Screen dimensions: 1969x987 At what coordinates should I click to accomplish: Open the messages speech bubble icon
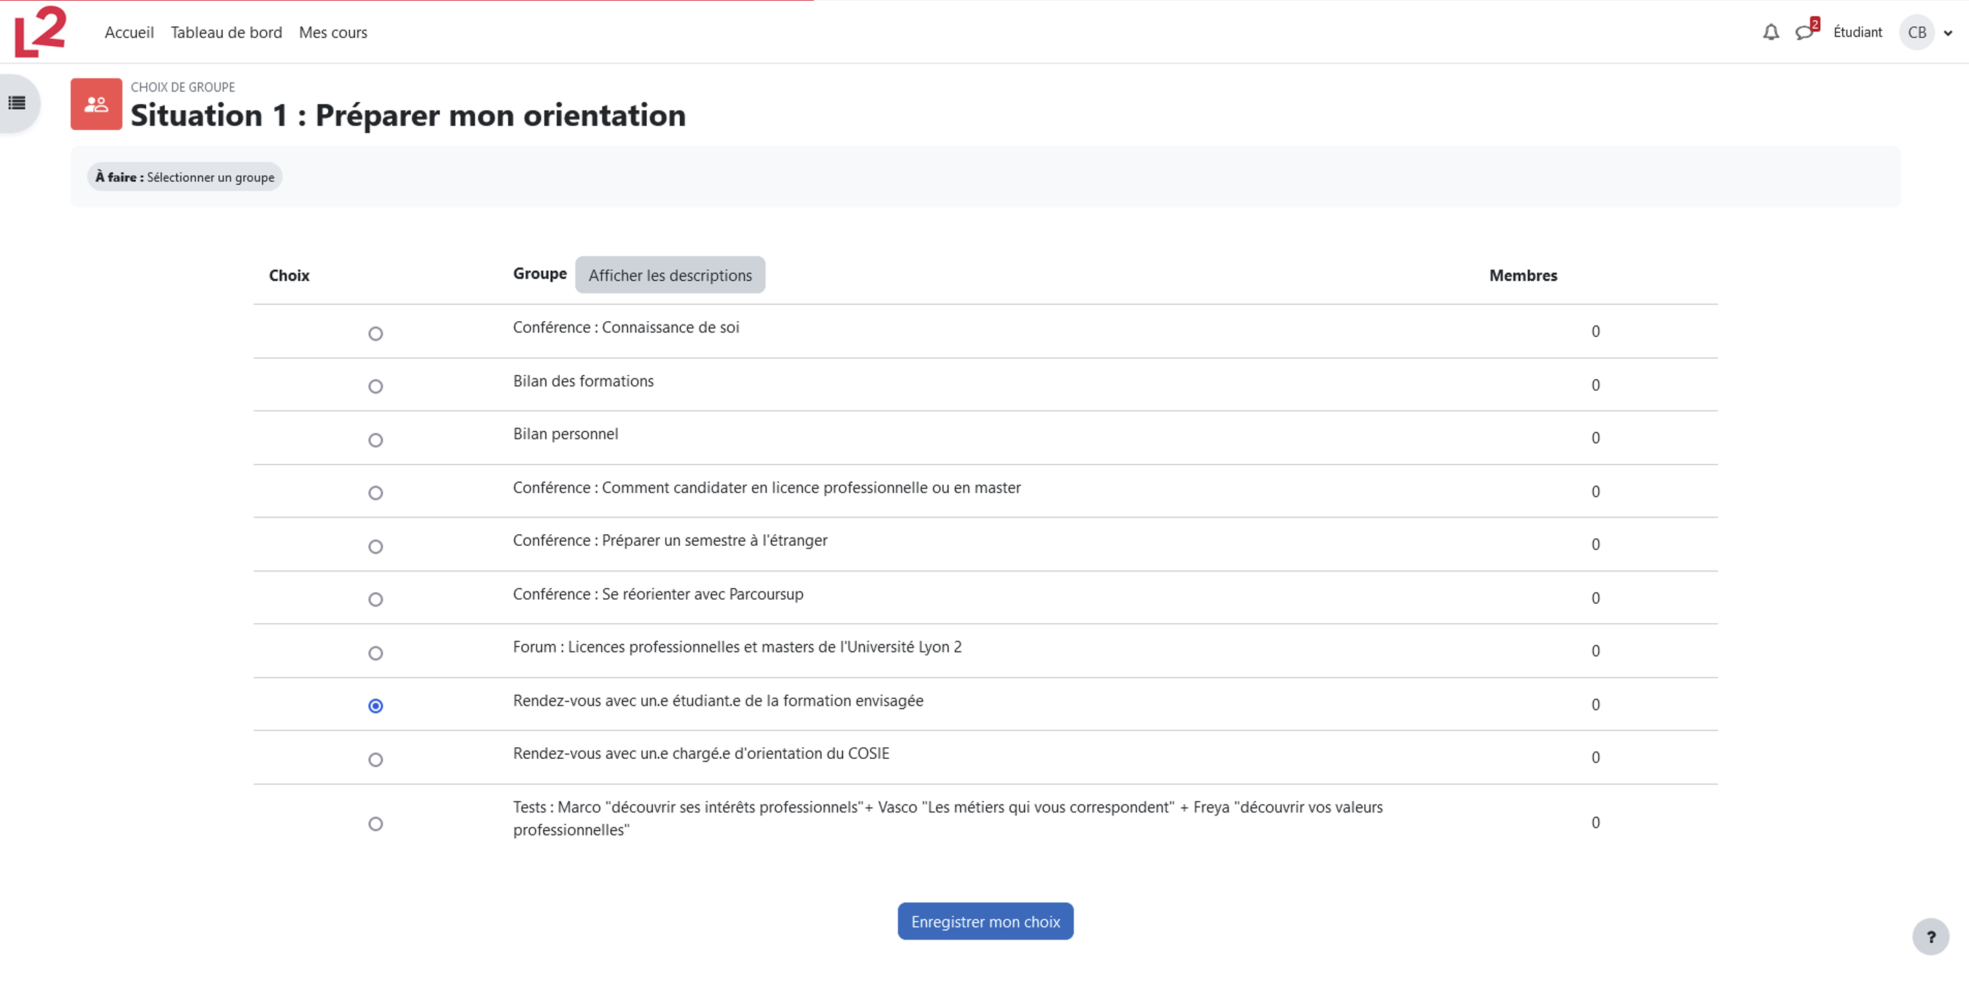pos(1804,32)
